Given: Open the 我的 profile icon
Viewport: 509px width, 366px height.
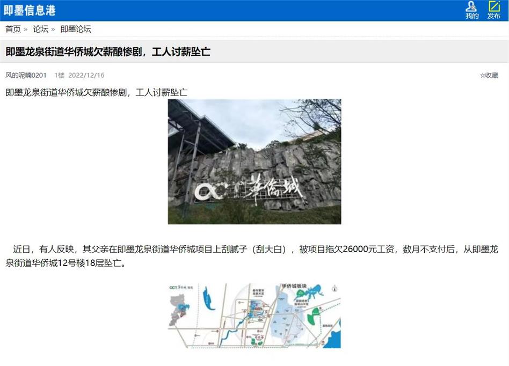Looking at the screenshot, I should 471,10.
